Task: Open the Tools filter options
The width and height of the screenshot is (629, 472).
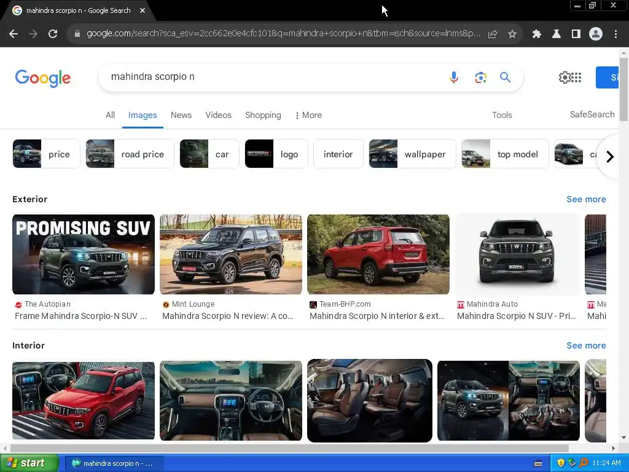Action: 502,115
